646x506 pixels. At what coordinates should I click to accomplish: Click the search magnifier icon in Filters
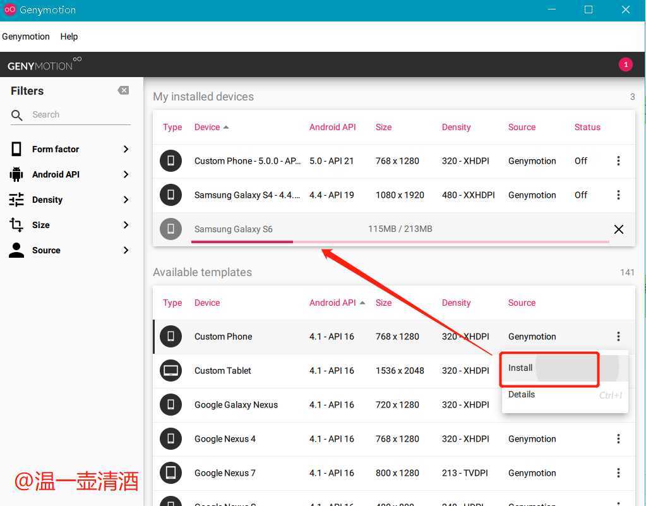click(x=16, y=115)
